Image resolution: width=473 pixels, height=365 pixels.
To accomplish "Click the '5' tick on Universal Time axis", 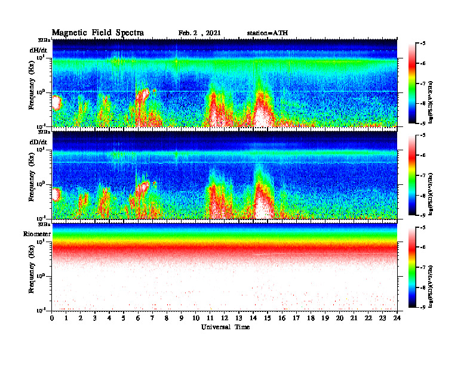I will [124, 318].
